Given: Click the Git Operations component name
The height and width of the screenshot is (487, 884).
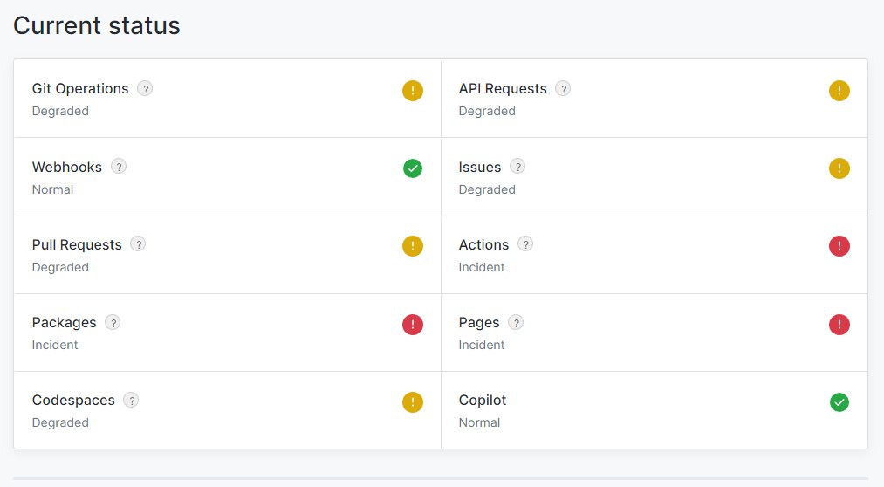Looking at the screenshot, I should coord(80,89).
